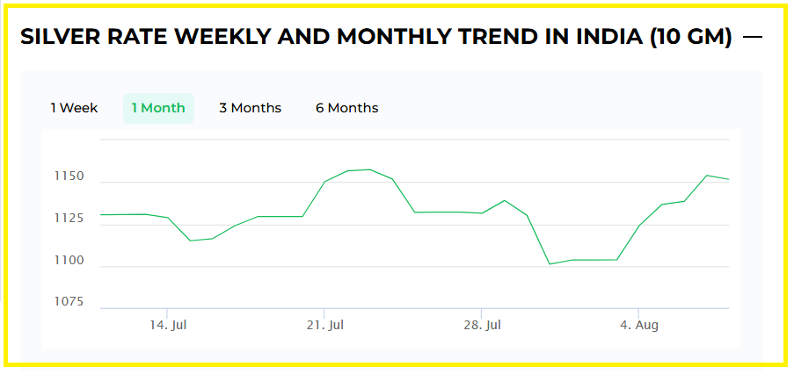Open the 3 Months trend tab
794x374 pixels.
tap(251, 108)
